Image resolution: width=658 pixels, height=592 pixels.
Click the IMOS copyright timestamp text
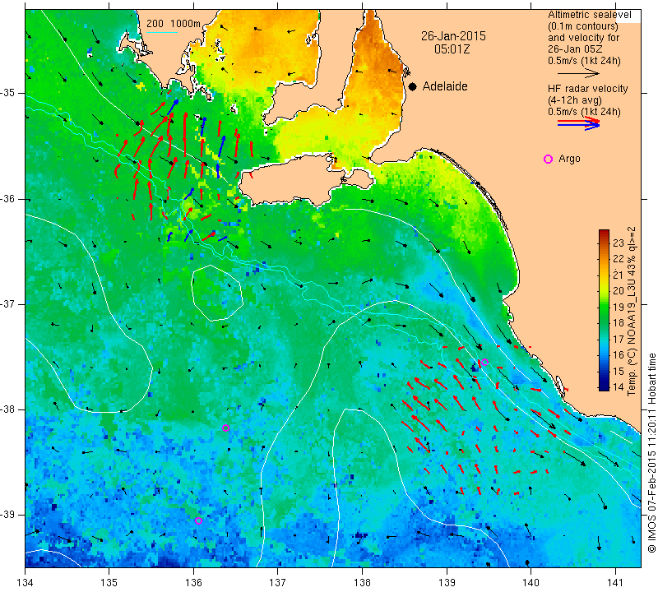[651, 452]
